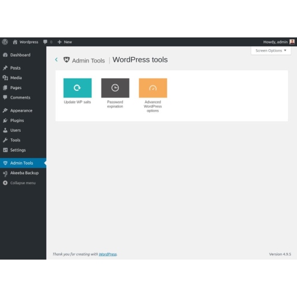
Task: Open Pages in the sidebar
Action: click(x=23, y=88)
